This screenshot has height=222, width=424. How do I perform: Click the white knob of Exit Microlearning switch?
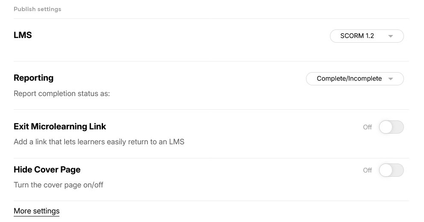tap(386, 127)
